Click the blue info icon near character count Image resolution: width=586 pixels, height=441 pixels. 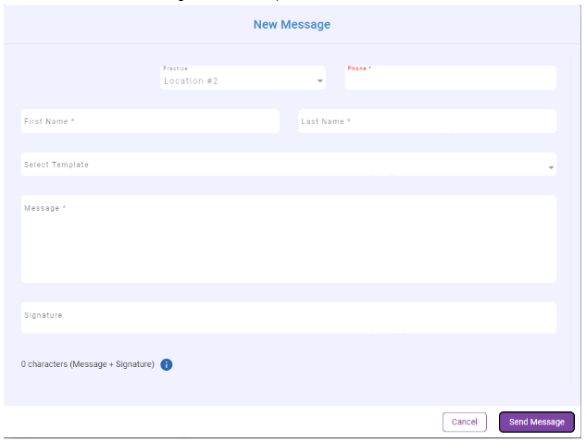(x=167, y=364)
